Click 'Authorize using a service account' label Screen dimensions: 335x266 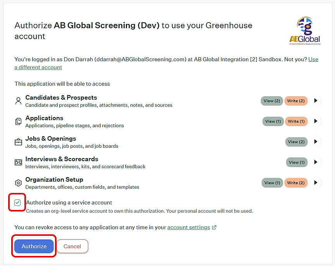(x=69, y=203)
